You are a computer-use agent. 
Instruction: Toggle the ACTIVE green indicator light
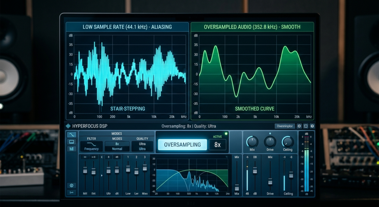click(226, 133)
